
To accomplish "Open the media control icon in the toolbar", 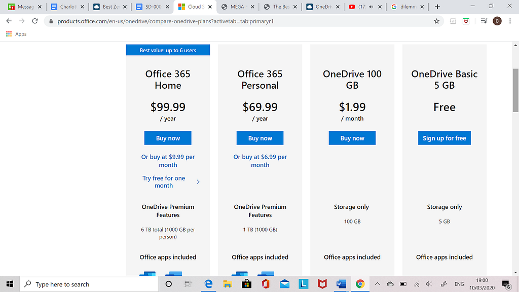I will click(x=484, y=21).
